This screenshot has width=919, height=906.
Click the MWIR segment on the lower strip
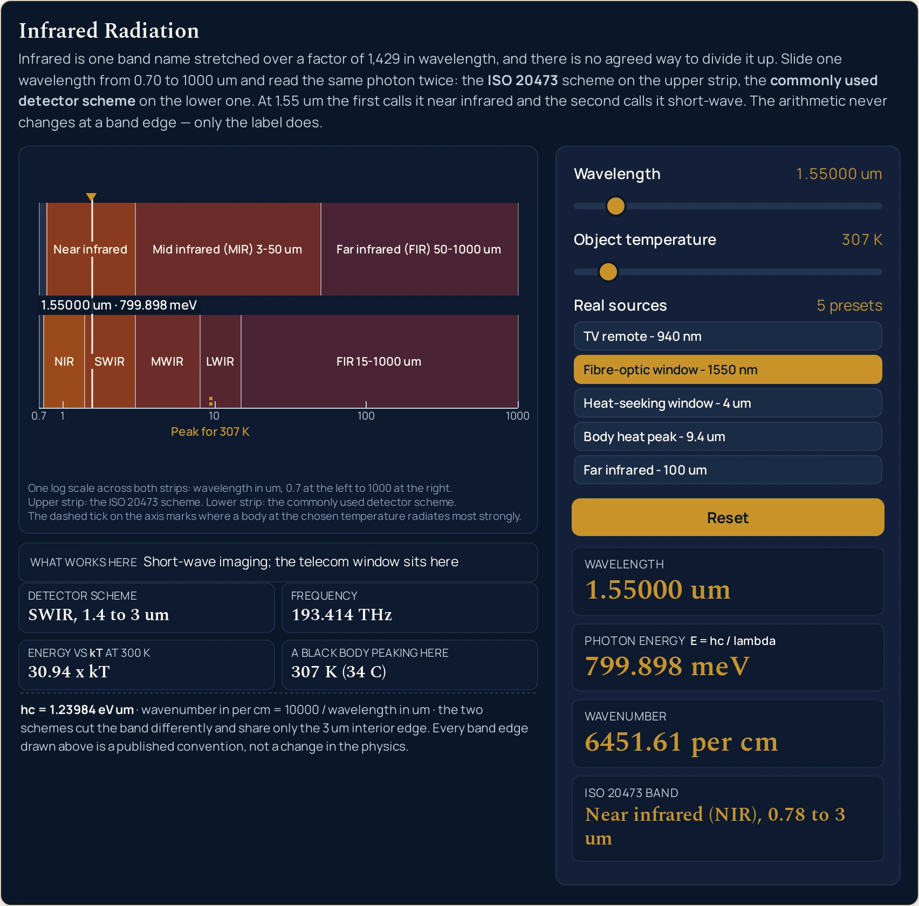point(167,361)
